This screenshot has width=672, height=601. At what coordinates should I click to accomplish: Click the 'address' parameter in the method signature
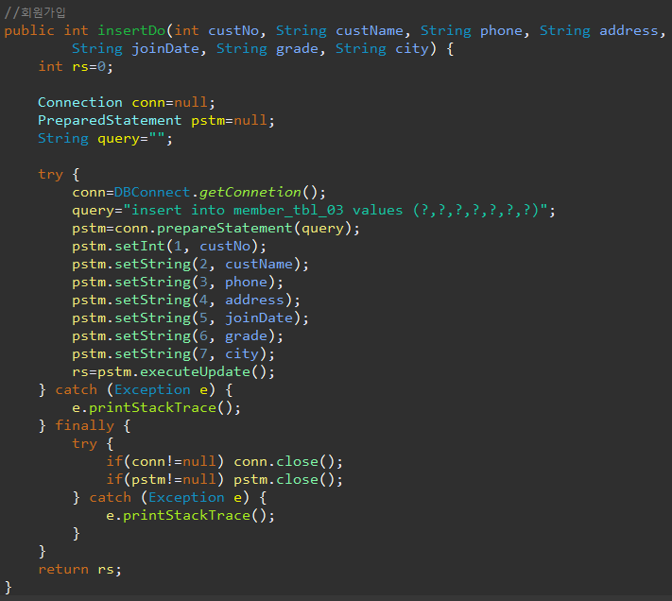click(x=629, y=30)
